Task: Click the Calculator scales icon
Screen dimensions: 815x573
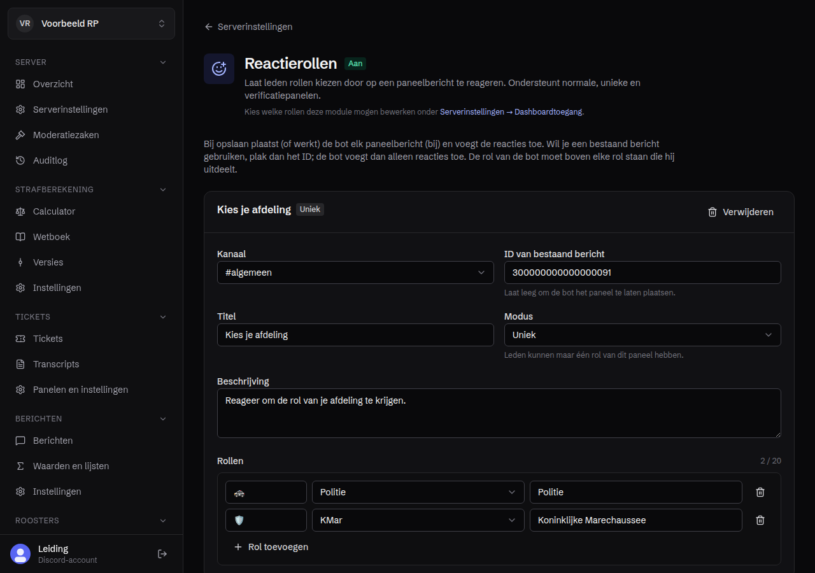Action: click(x=20, y=211)
